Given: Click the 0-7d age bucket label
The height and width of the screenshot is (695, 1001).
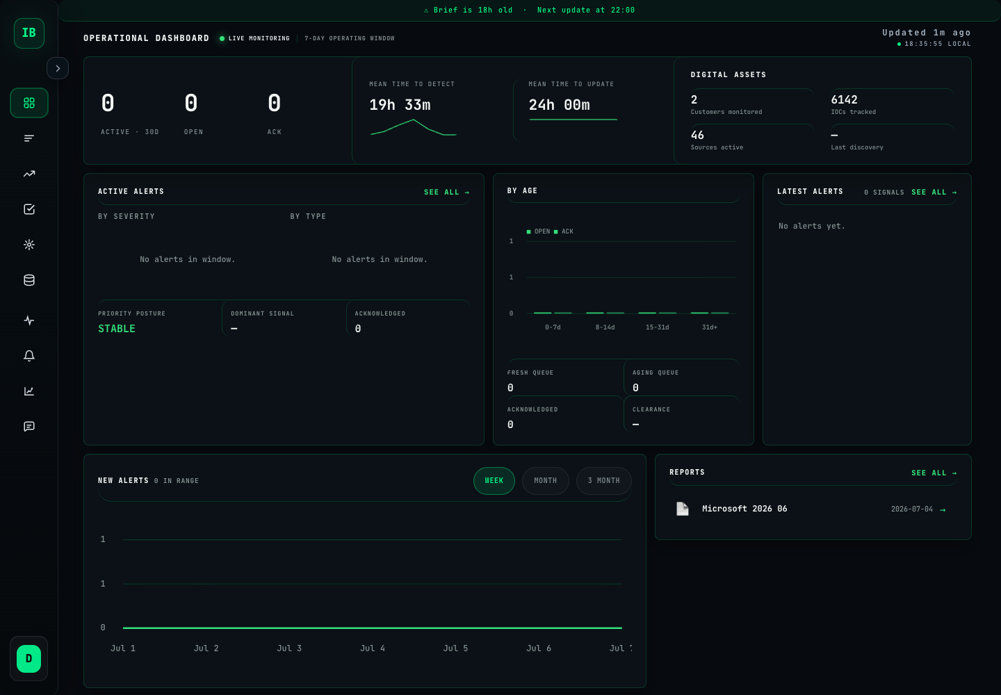Looking at the screenshot, I should pyautogui.click(x=553, y=327).
